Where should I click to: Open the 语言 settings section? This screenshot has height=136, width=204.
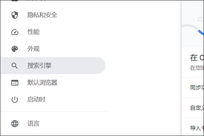tap(33, 123)
